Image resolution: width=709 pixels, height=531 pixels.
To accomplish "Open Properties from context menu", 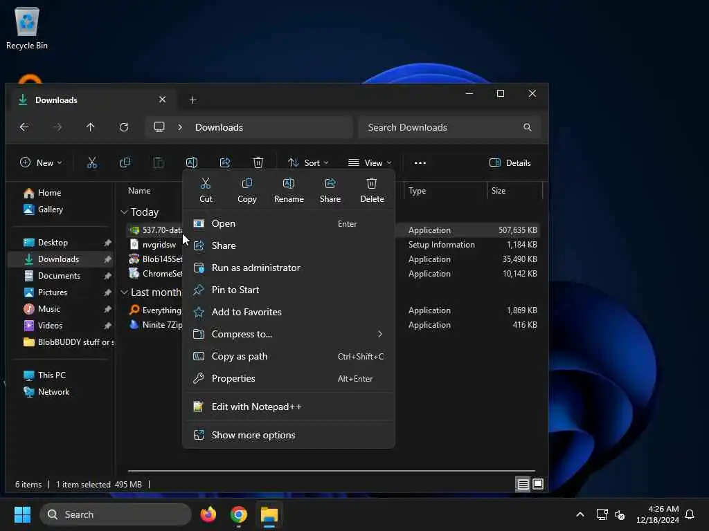I will point(289,378).
